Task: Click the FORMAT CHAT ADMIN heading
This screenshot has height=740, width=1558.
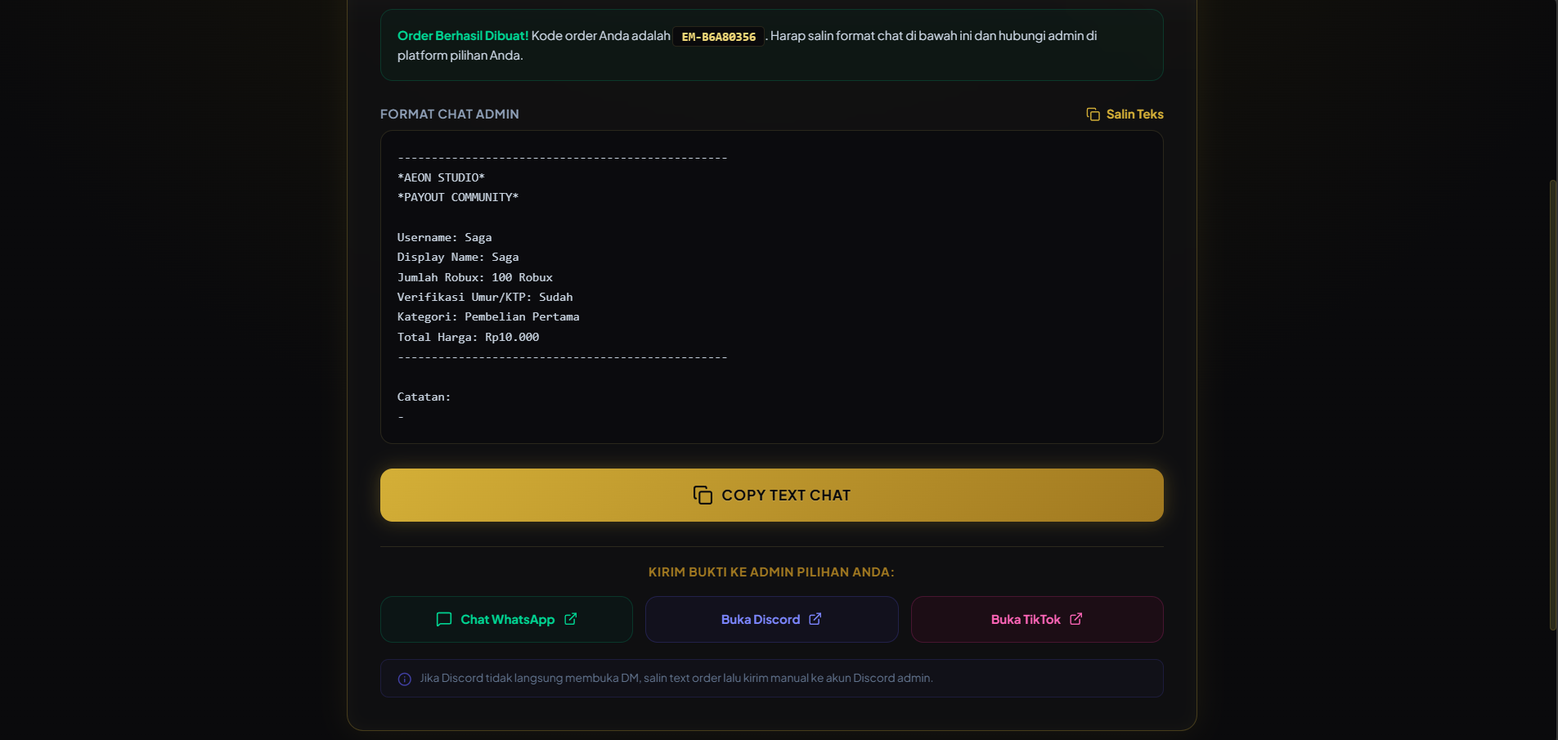Action: point(449,114)
